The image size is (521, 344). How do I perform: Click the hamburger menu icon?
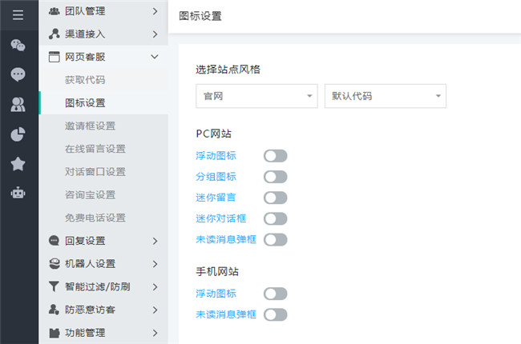point(18,14)
